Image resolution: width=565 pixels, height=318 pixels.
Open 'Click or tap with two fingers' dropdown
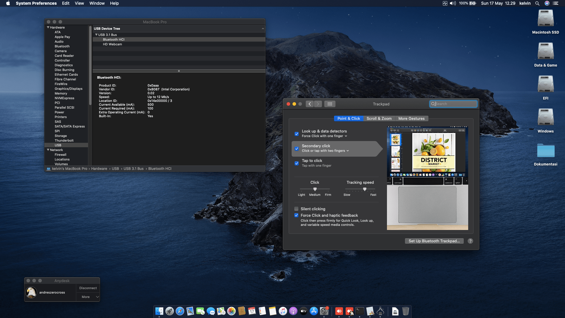point(325,151)
